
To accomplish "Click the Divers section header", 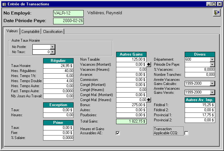I will [x=200, y=54].
